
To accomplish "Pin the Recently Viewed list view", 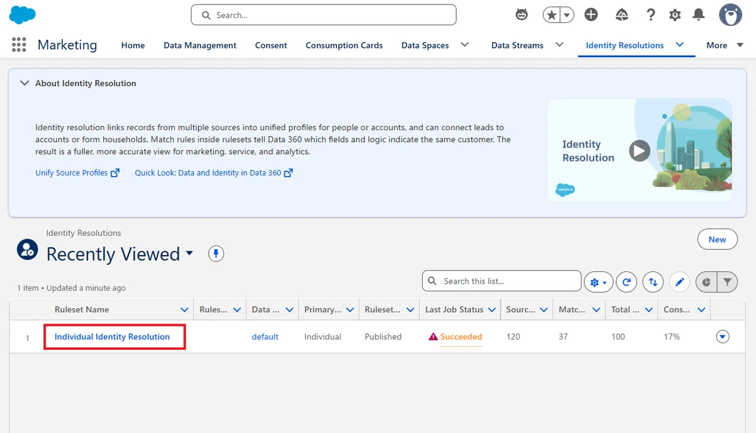I will point(216,254).
